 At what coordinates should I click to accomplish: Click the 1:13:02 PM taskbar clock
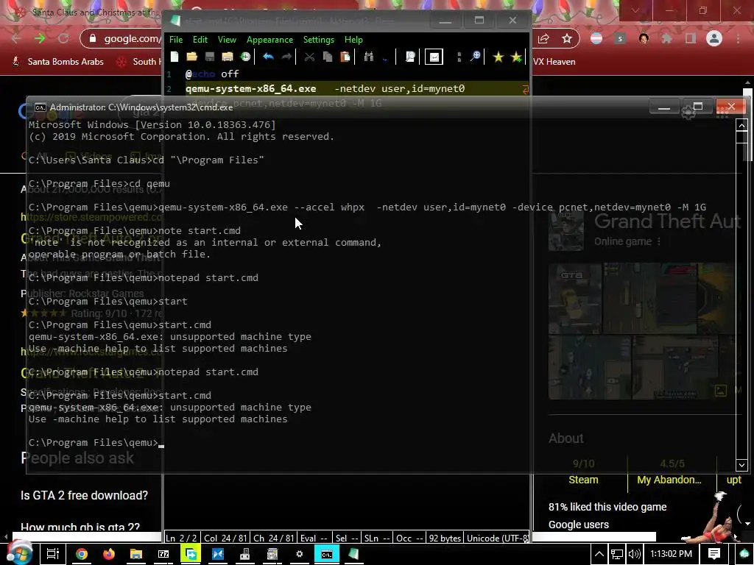(x=672, y=554)
